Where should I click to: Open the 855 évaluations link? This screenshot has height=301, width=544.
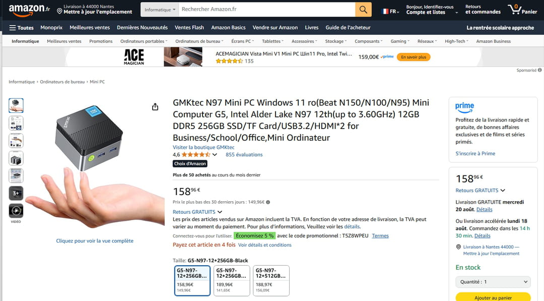tap(244, 155)
